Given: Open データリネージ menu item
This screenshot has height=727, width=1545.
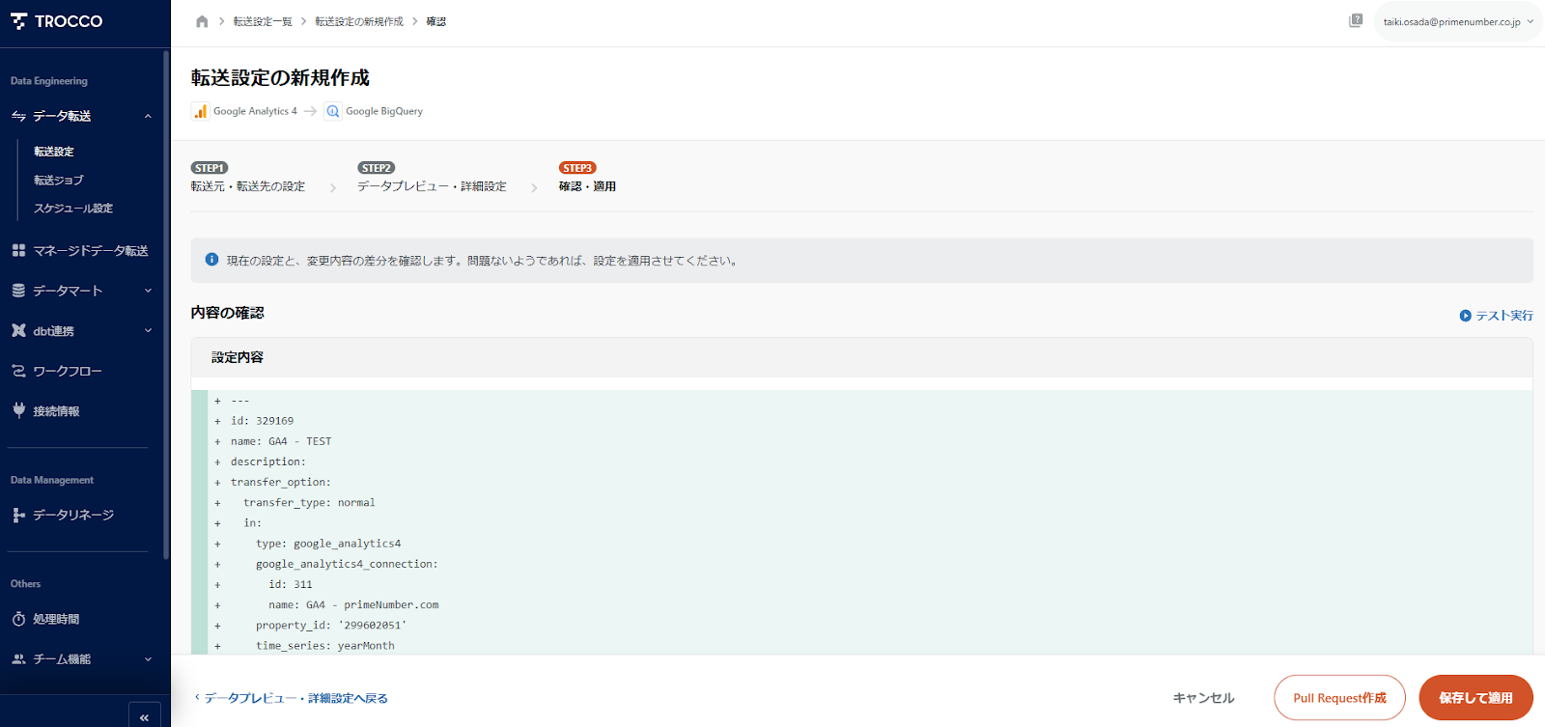Looking at the screenshot, I should tap(73, 516).
